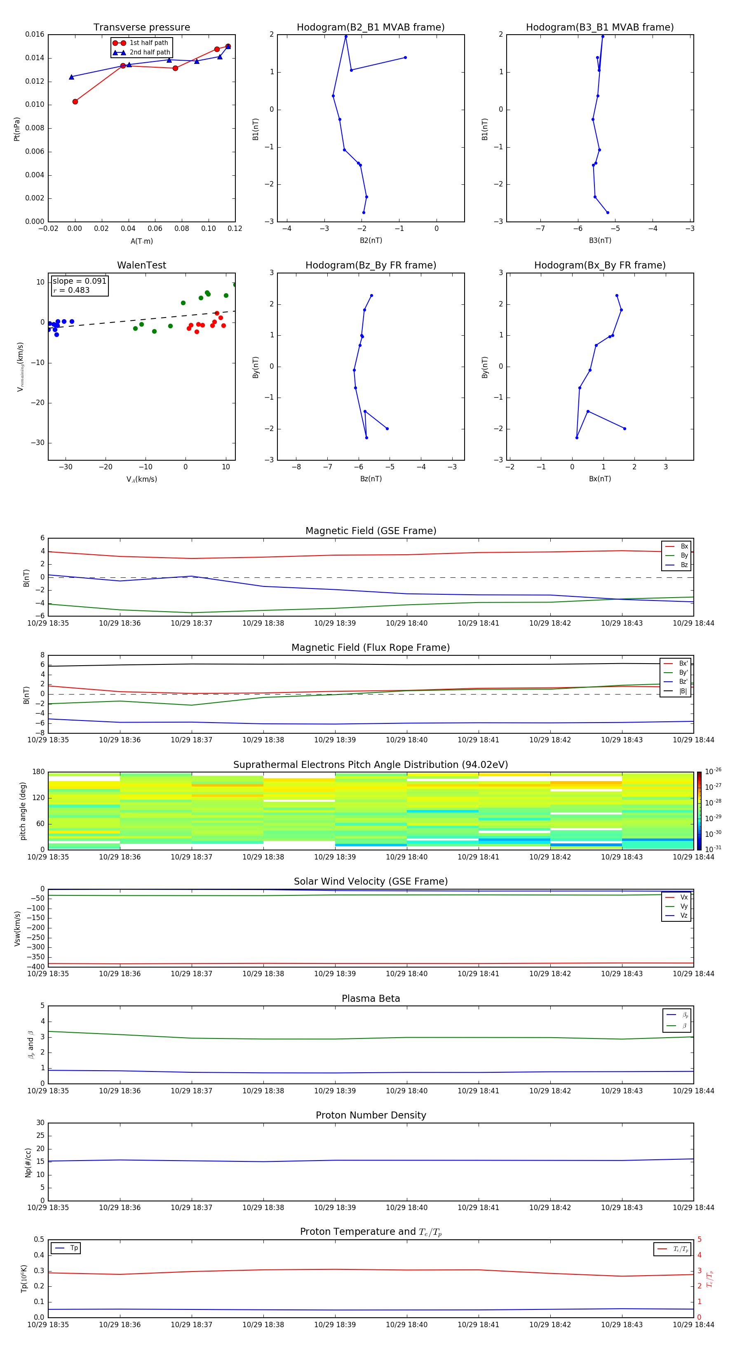742x1361 pixels.
Task: Select the Vy entry in velocity legend
Action: pyautogui.click(x=676, y=906)
